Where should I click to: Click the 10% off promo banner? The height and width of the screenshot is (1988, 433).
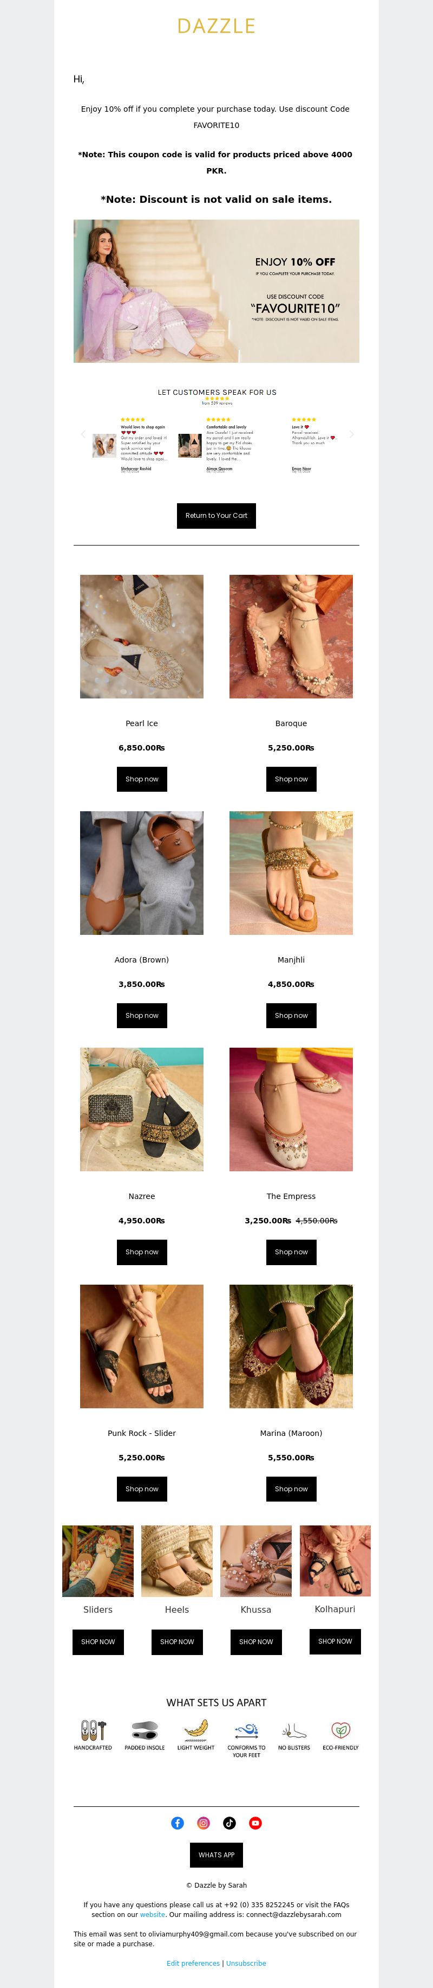[x=216, y=291]
